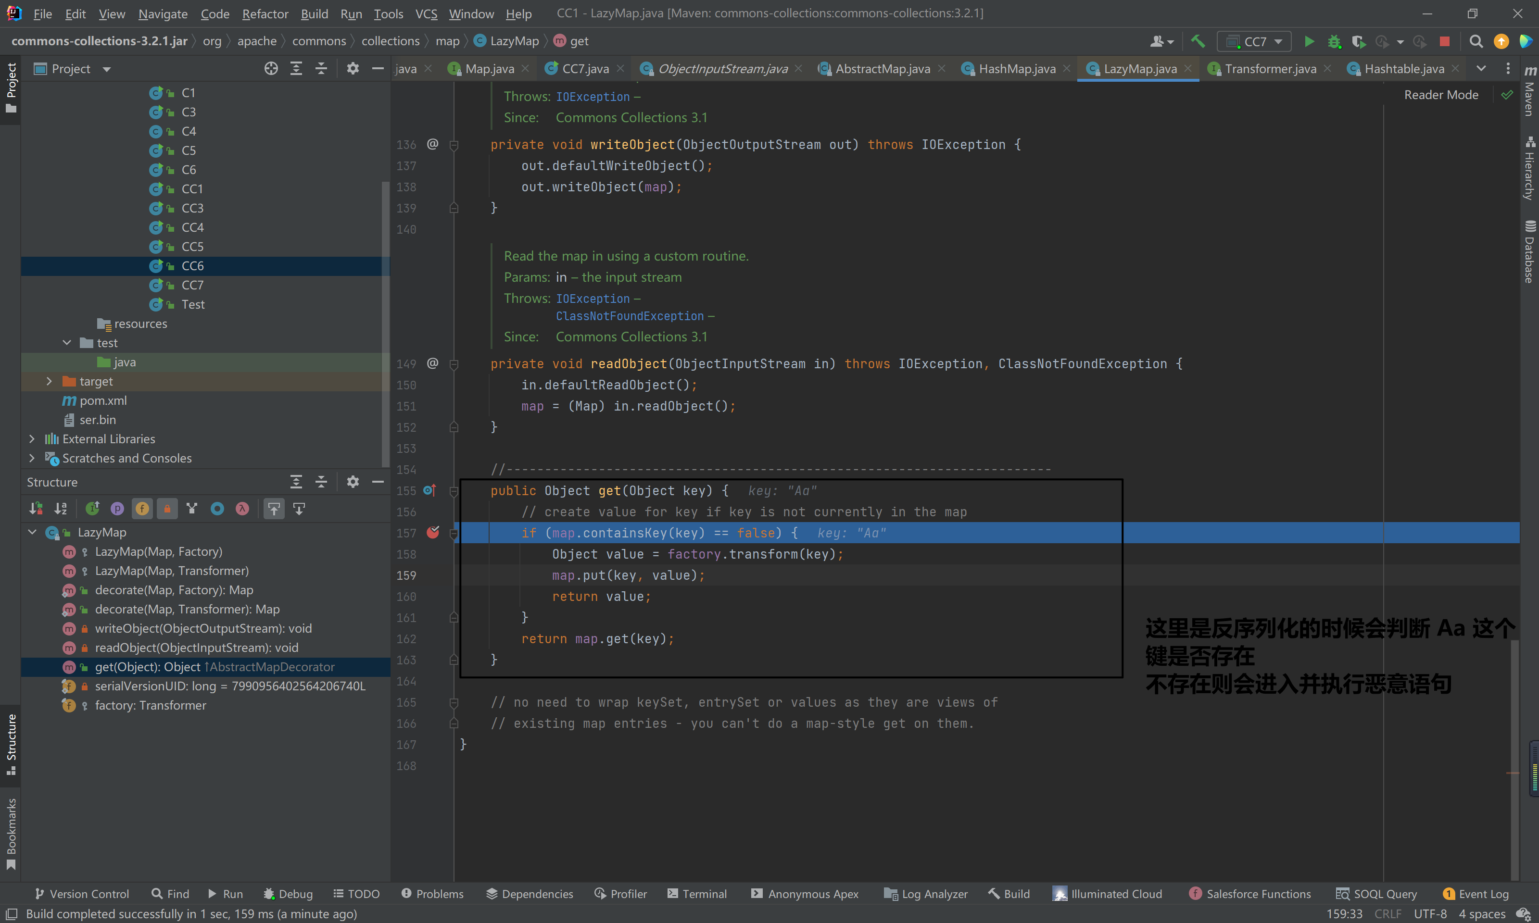The height and width of the screenshot is (923, 1539).
Task: Run the CC7 configuration with the green play icon
Action: tap(1309, 42)
